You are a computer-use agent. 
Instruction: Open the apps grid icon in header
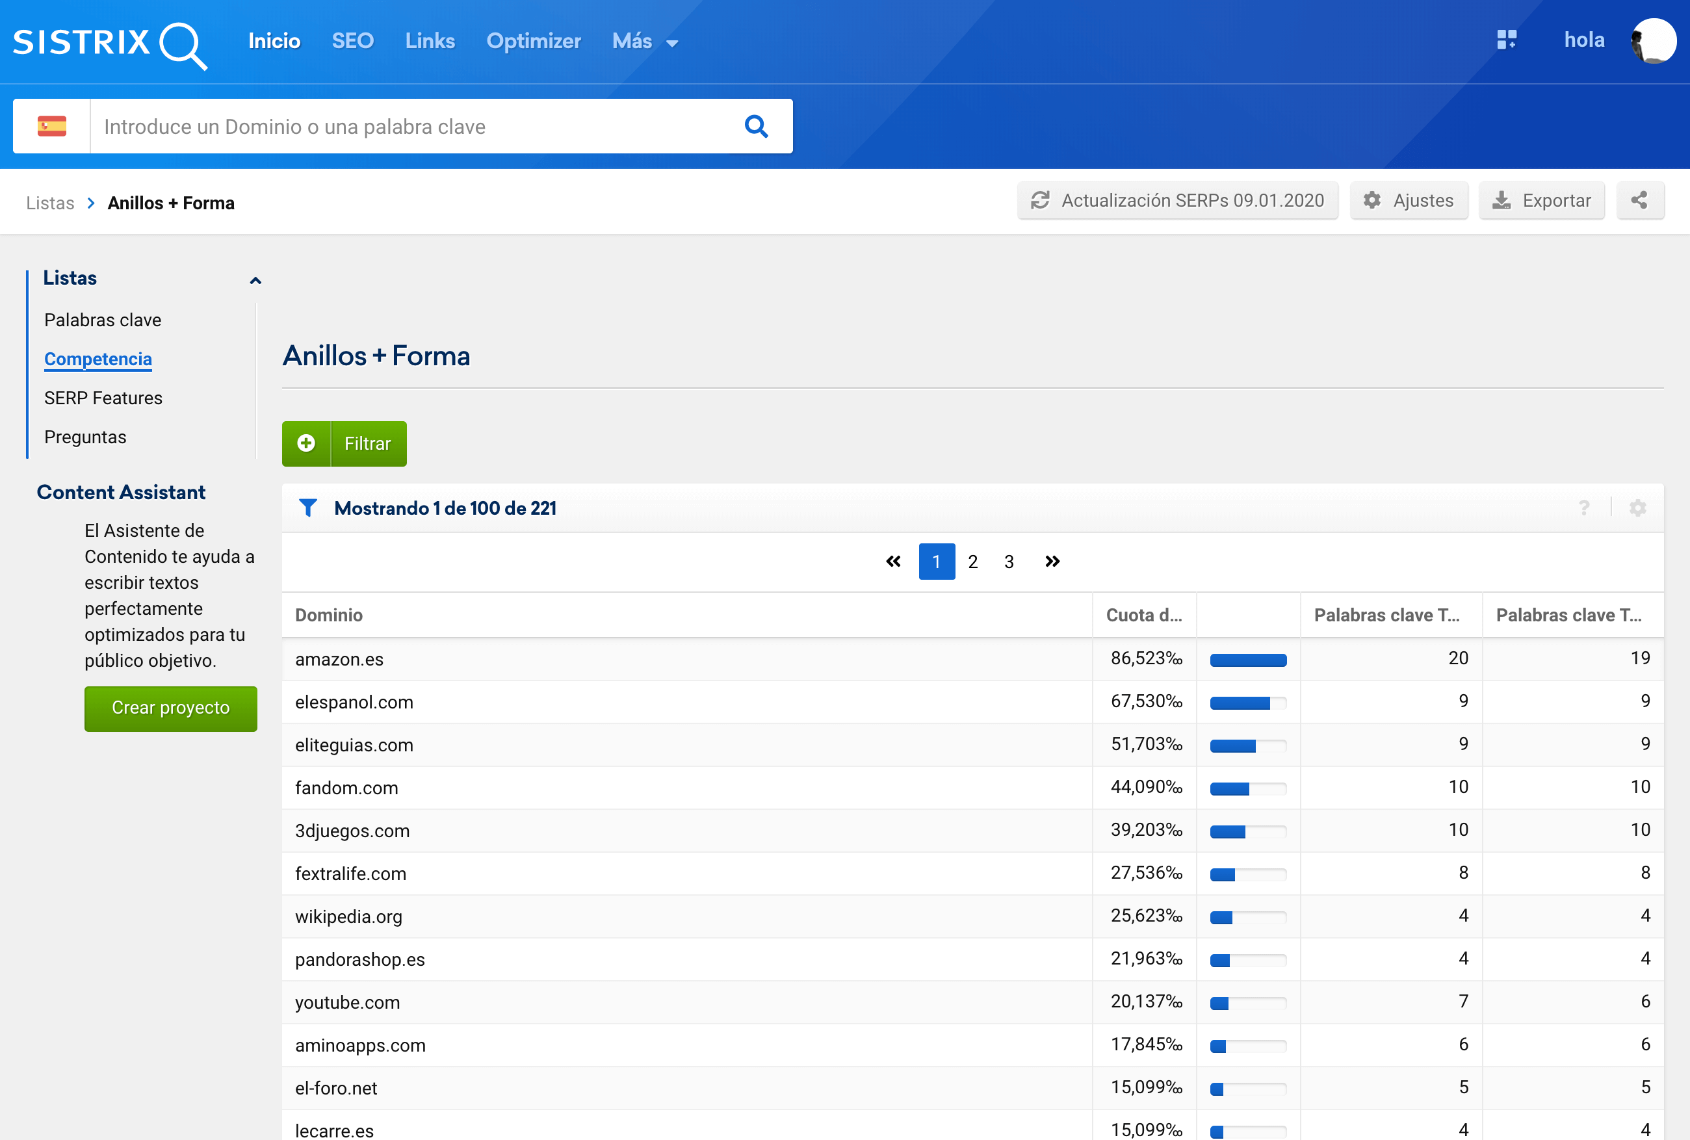[x=1506, y=40]
